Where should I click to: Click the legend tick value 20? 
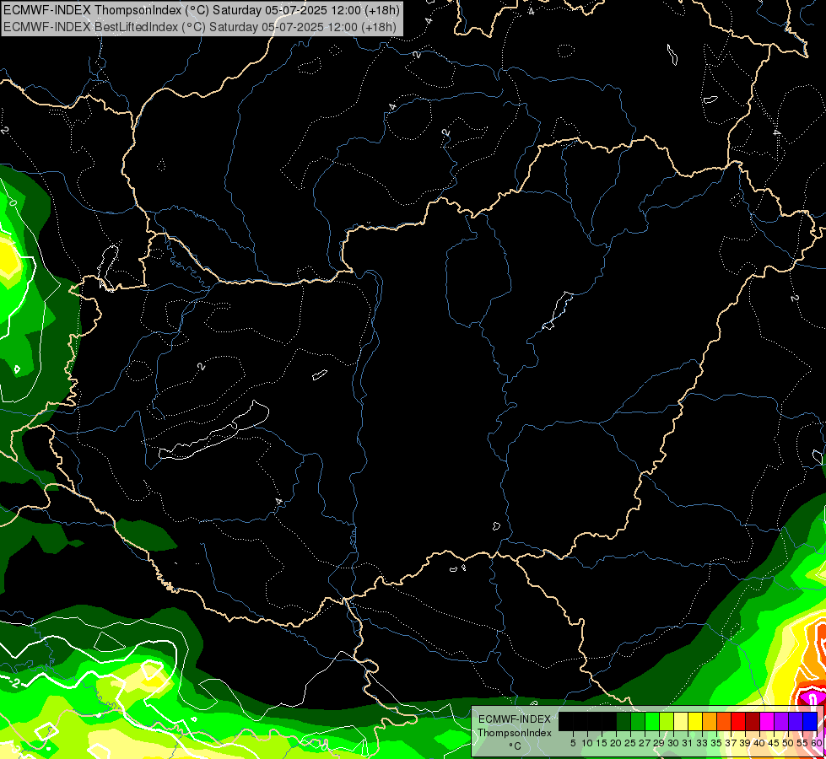(x=616, y=743)
